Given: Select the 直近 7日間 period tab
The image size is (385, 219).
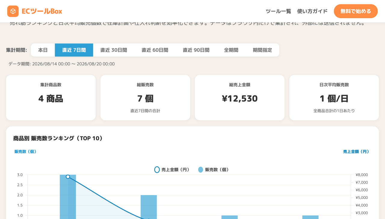Looking at the screenshot, I should click(x=74, y=50).
